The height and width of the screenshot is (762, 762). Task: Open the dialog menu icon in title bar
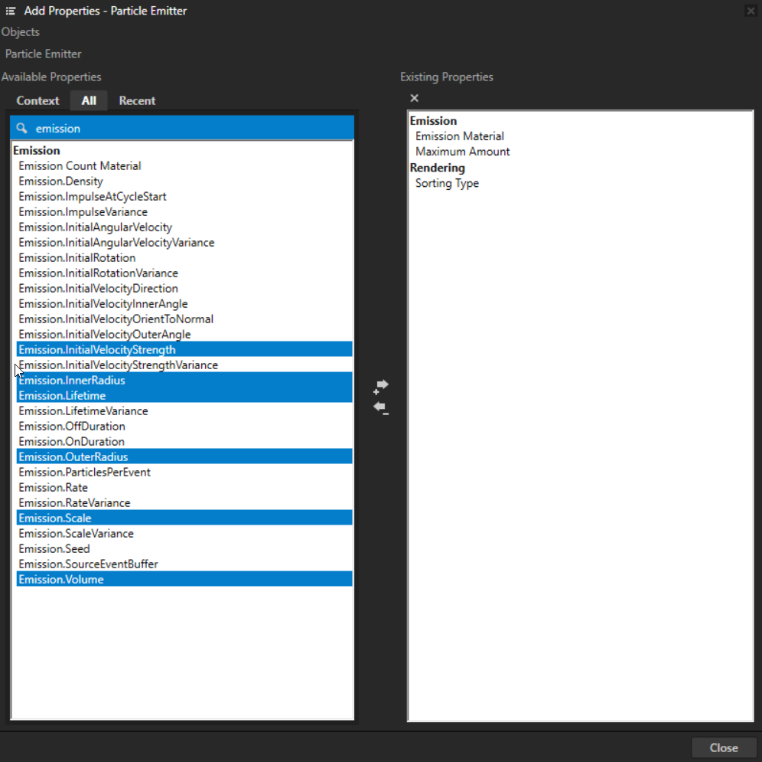click(10, 11)
